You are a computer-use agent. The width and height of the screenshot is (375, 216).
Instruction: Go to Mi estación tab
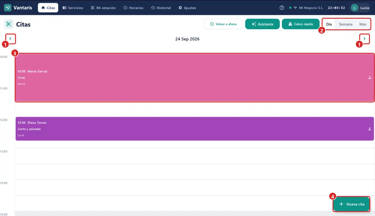click(103, 8)
